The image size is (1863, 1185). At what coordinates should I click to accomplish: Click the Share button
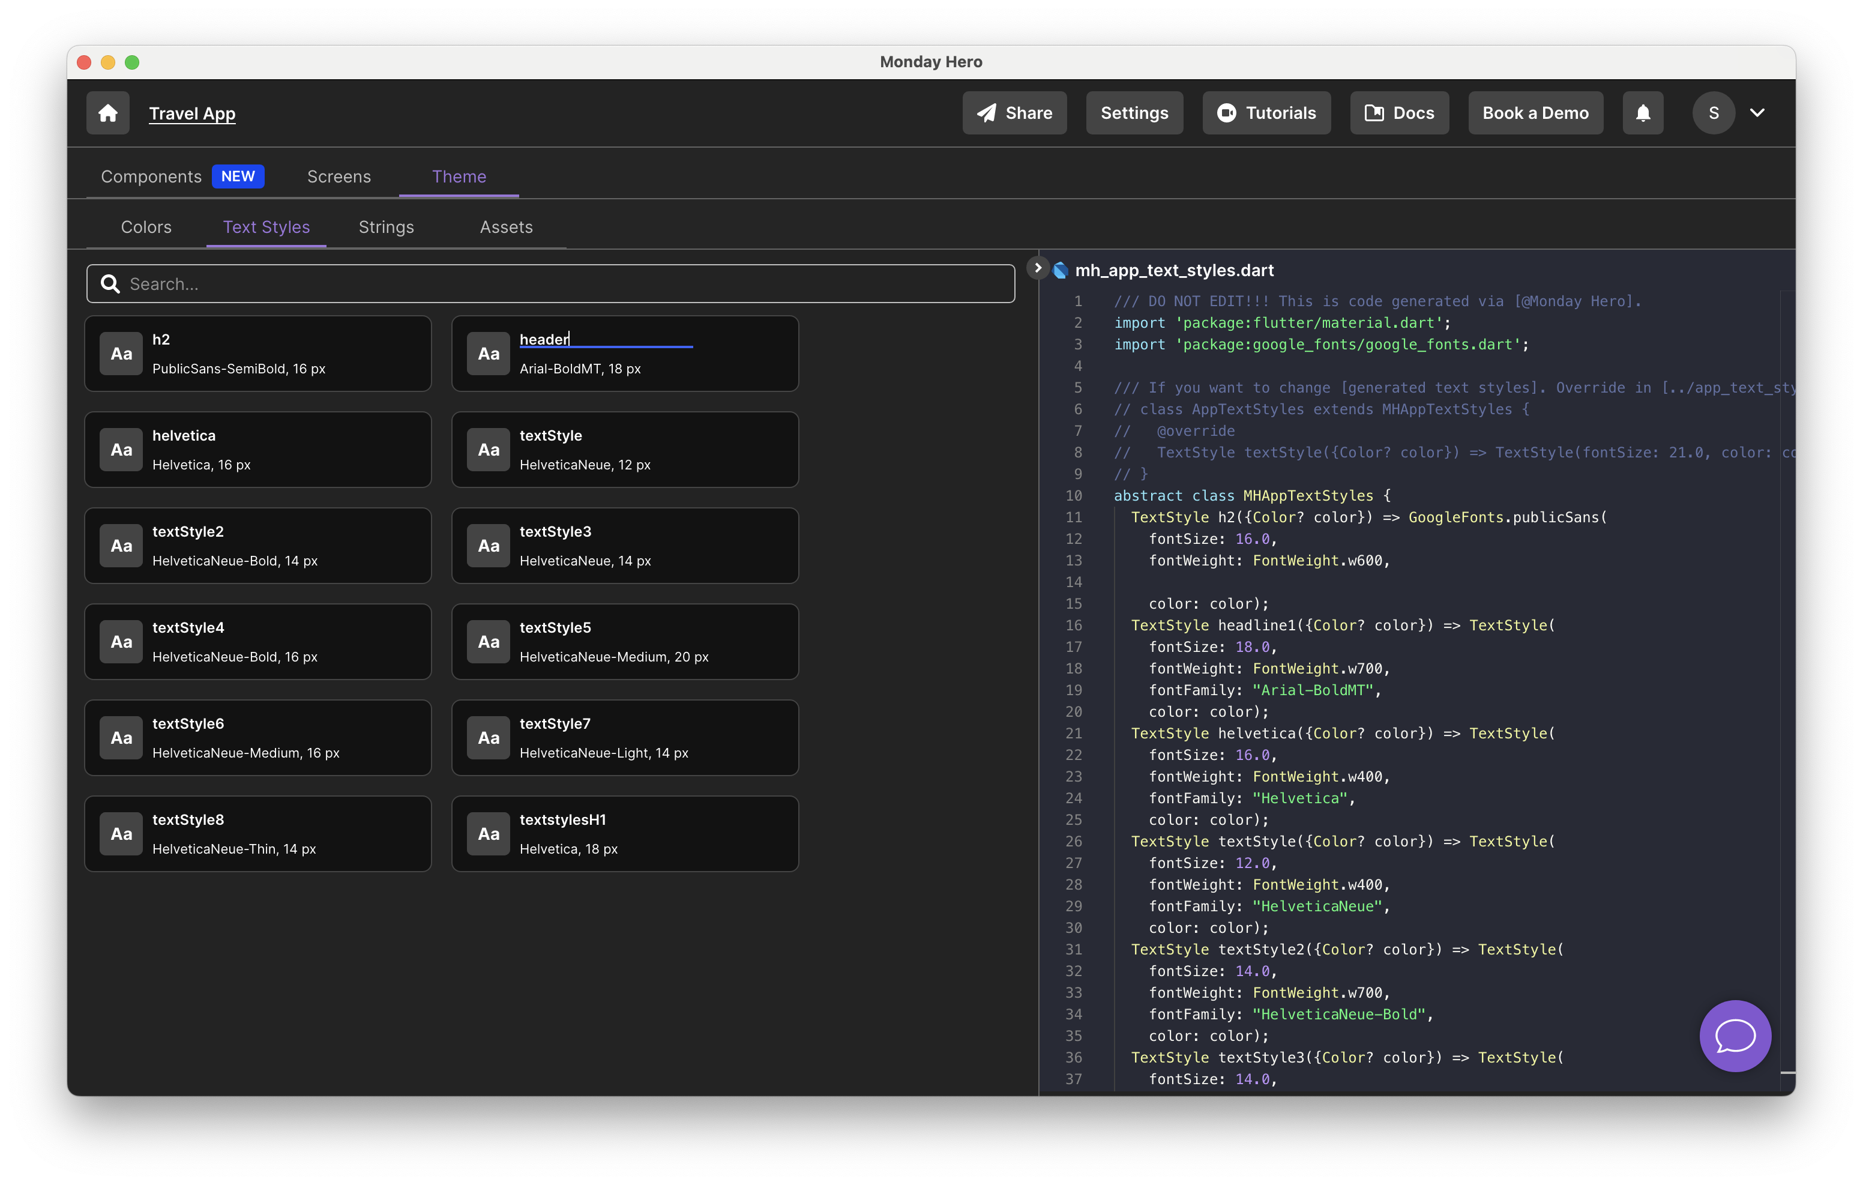tap(1014, 113)
